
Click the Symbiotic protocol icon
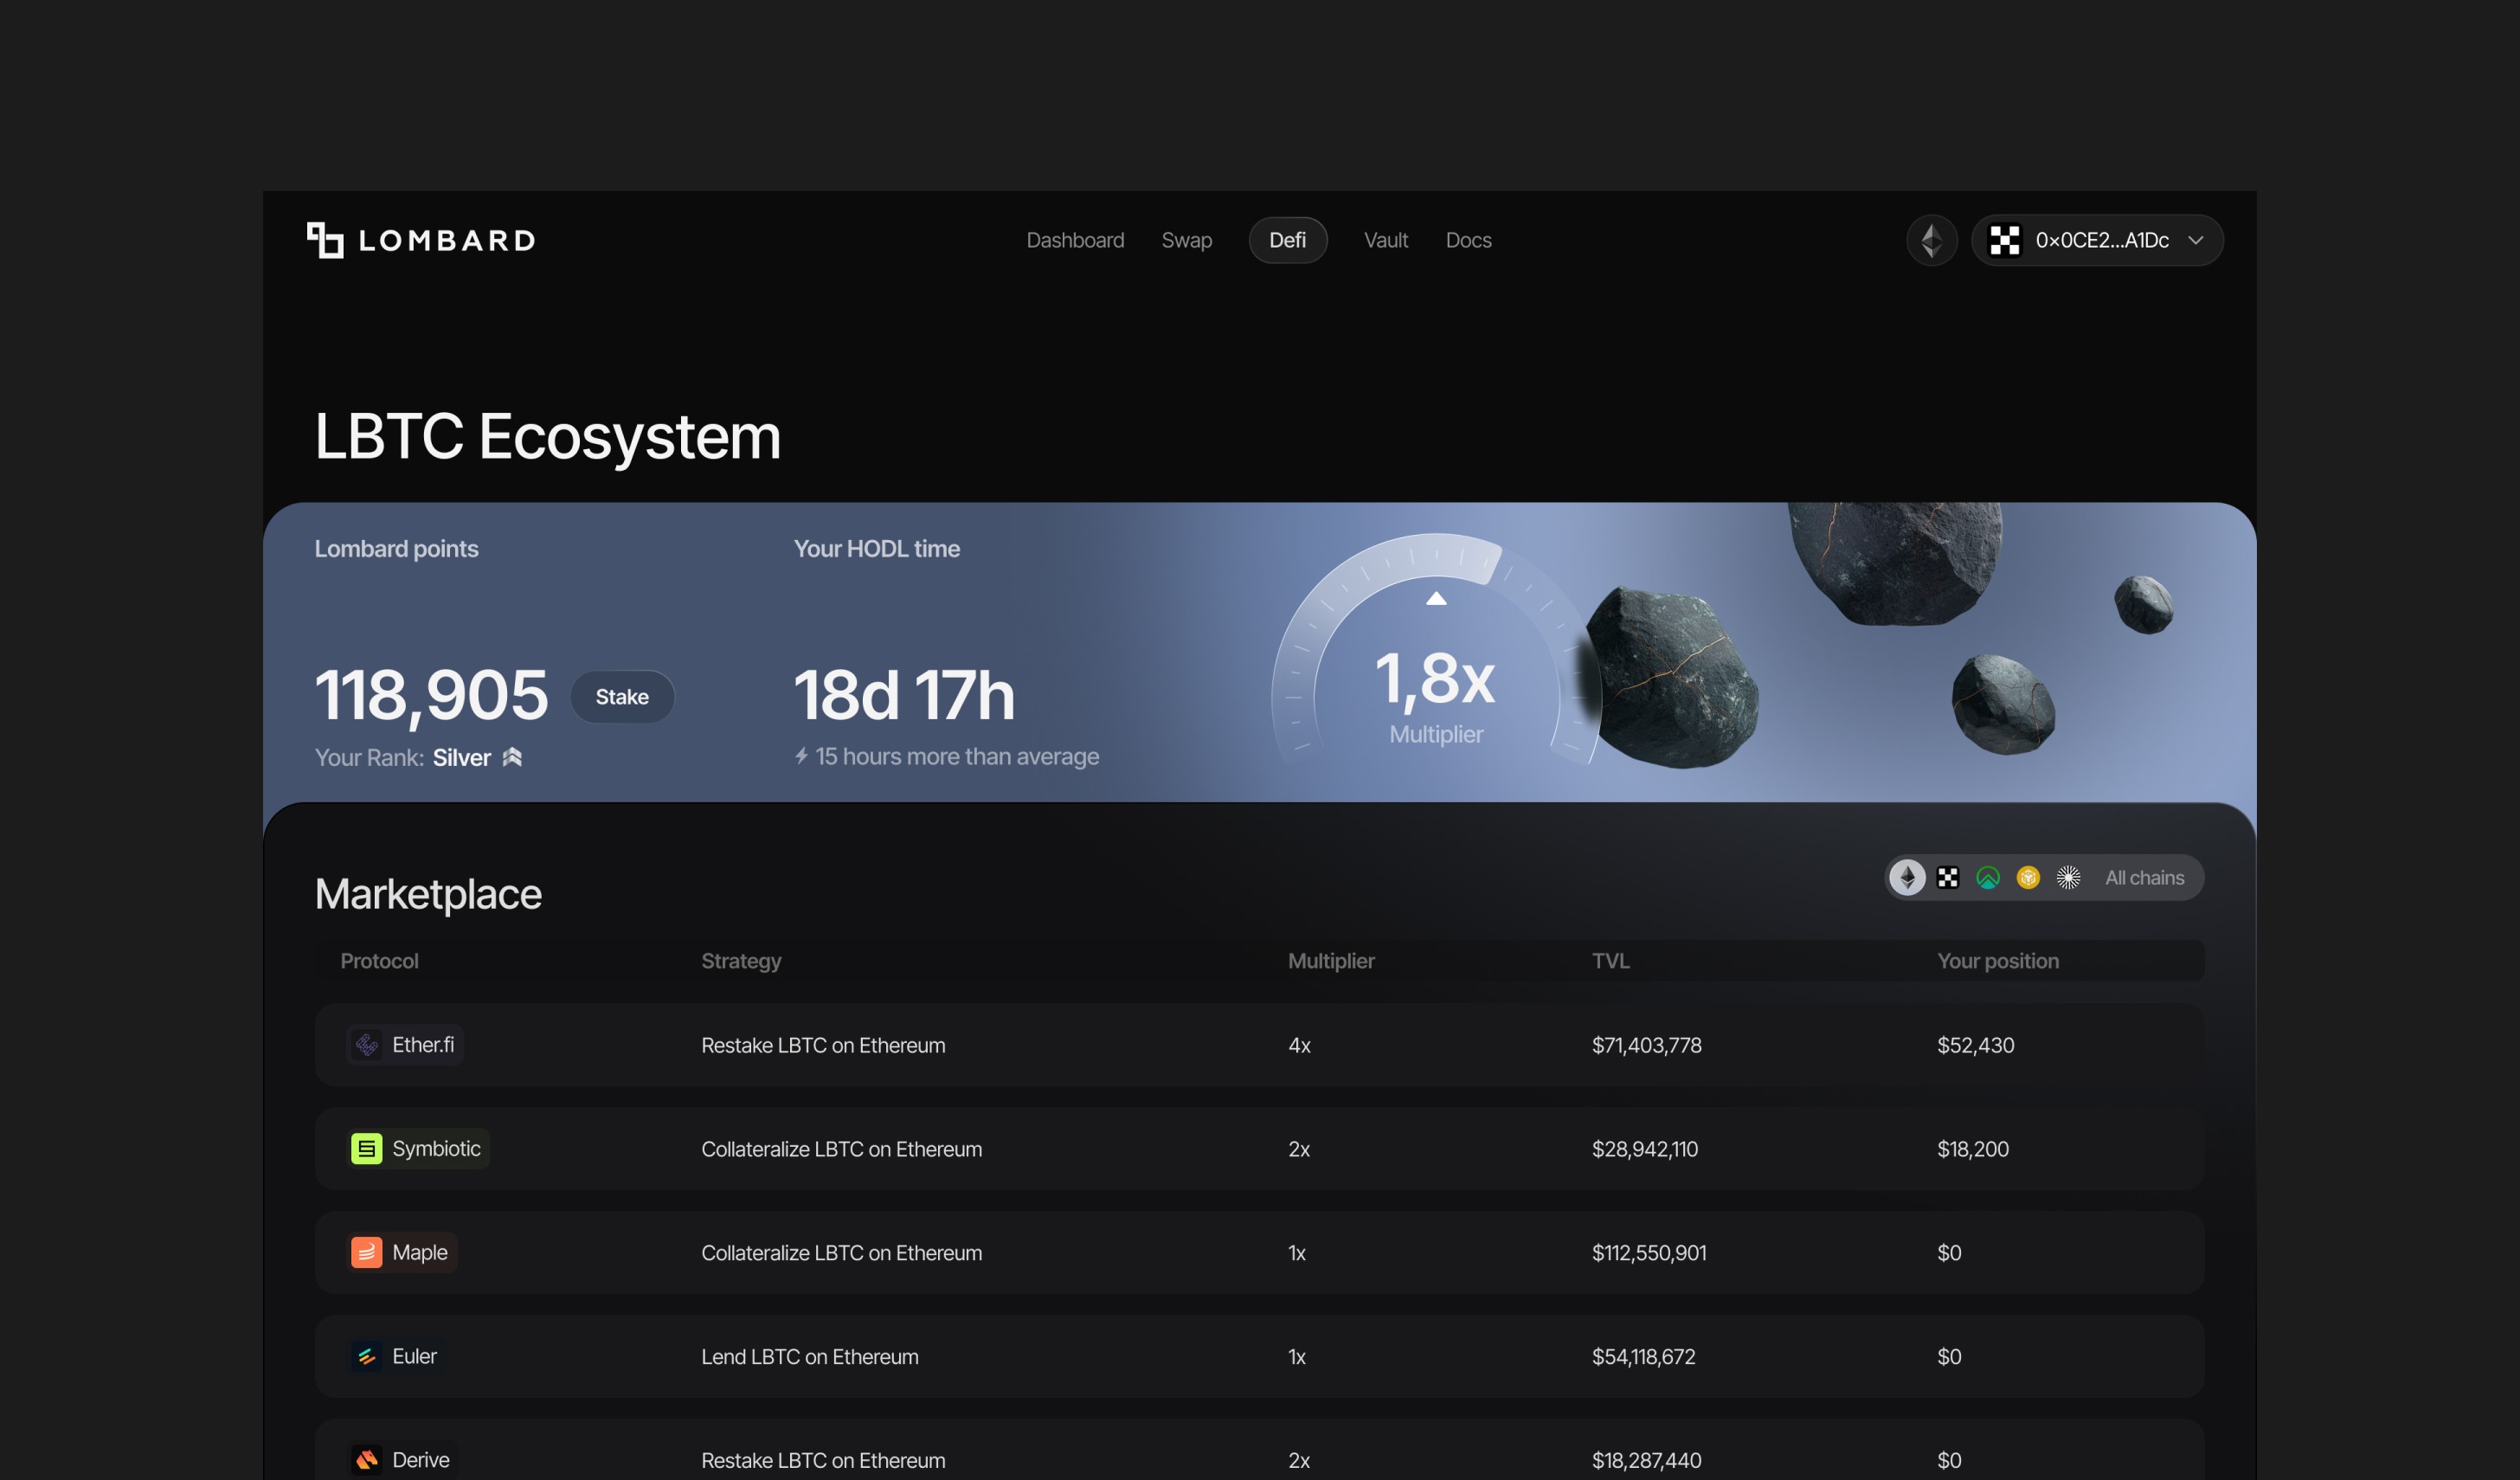(x=366, y=1149)
